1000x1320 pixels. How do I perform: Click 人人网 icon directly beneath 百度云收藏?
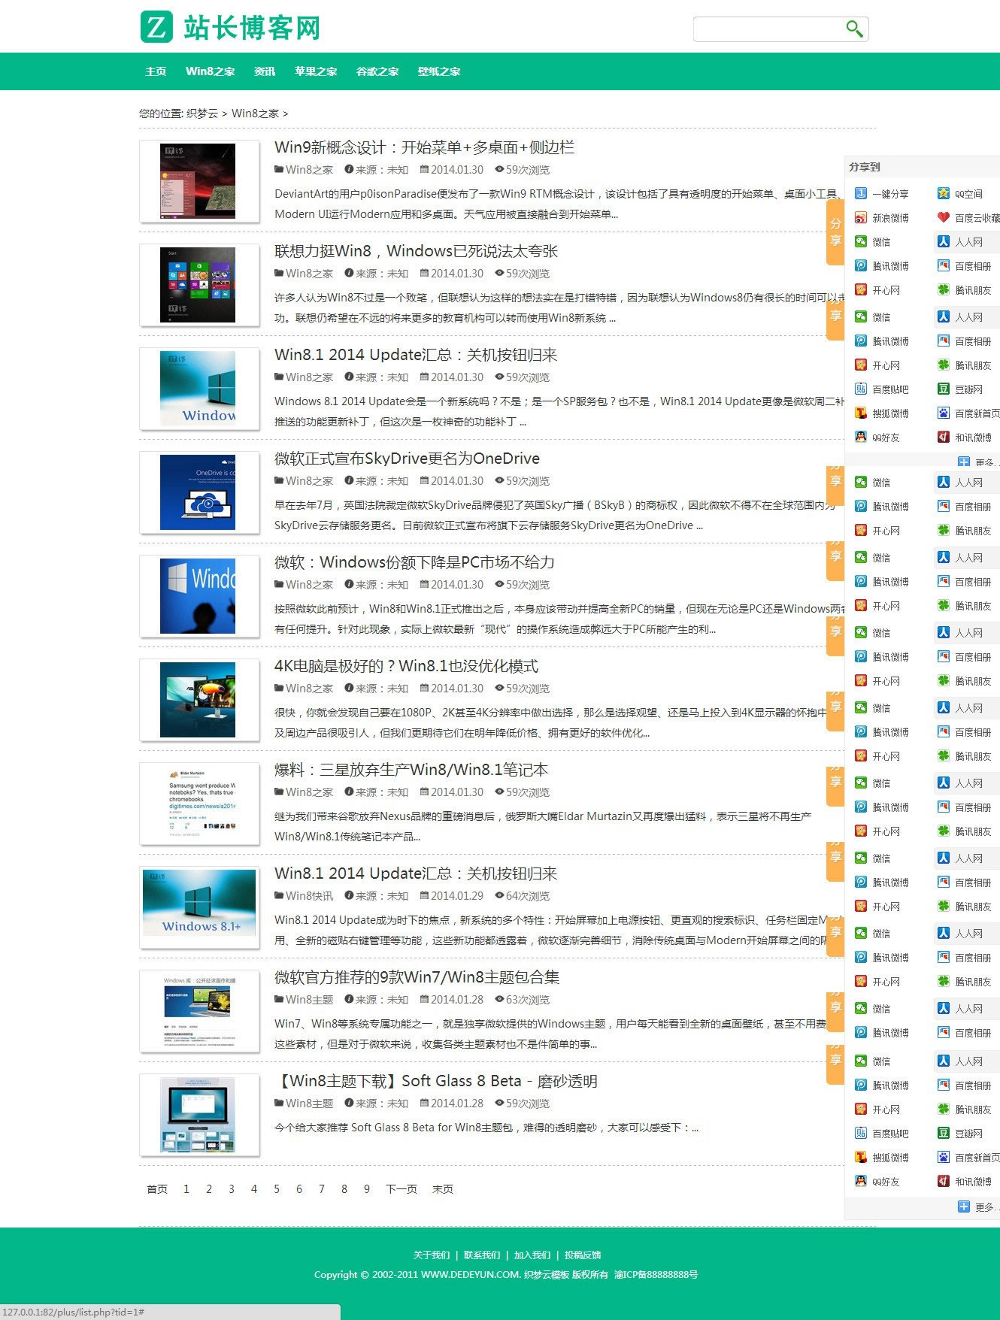944,242
